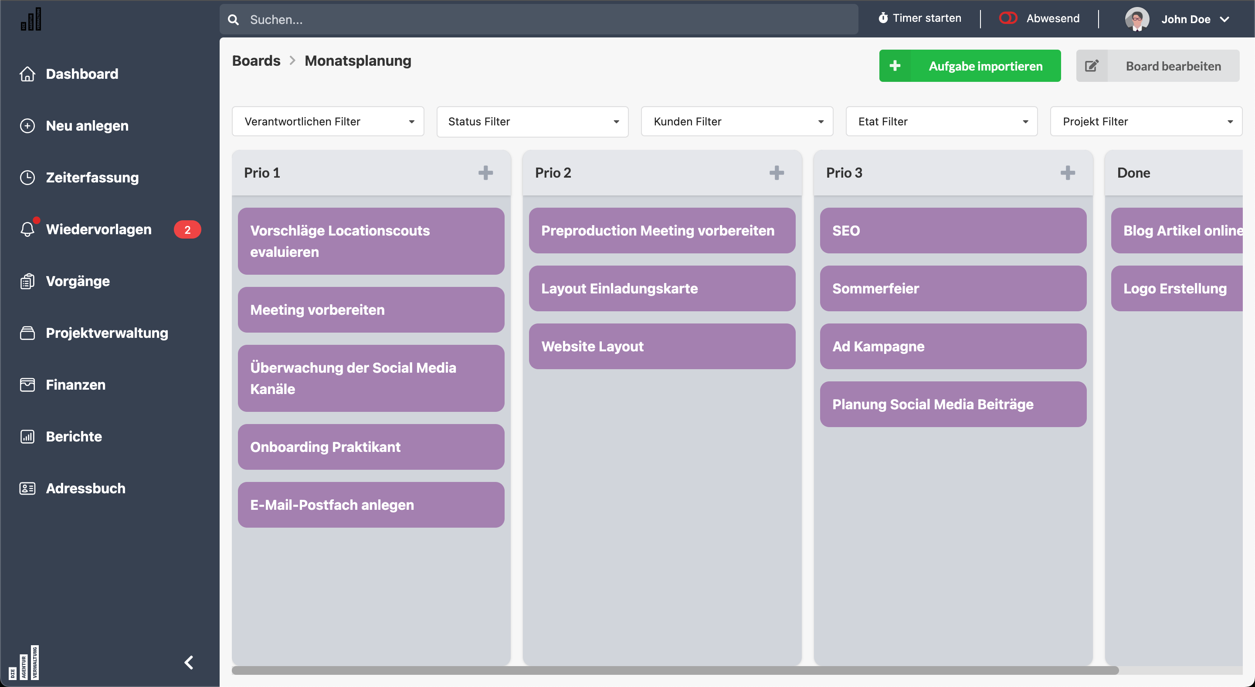Click the horizontal board scrollbar
Screen dimensions: 1255x687
point(675,670)
